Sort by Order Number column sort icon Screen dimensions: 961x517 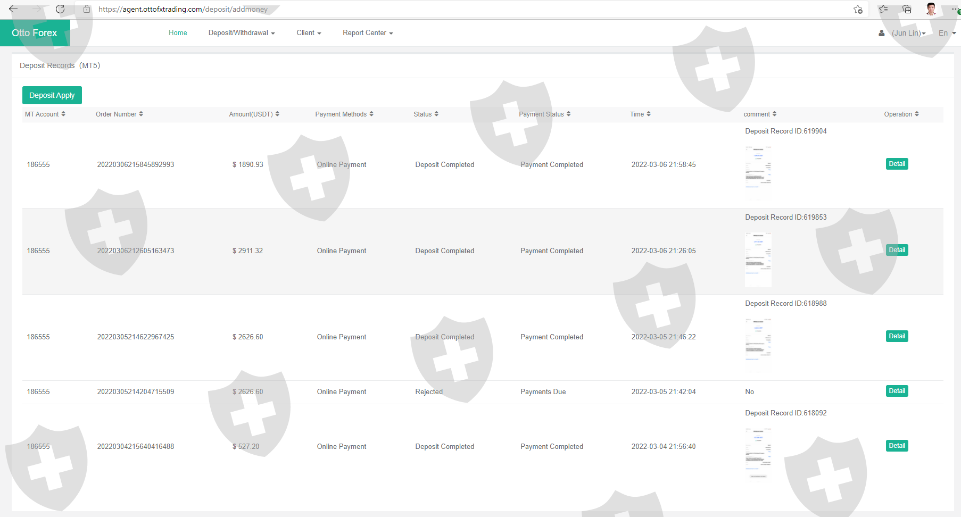pos(141,114)
